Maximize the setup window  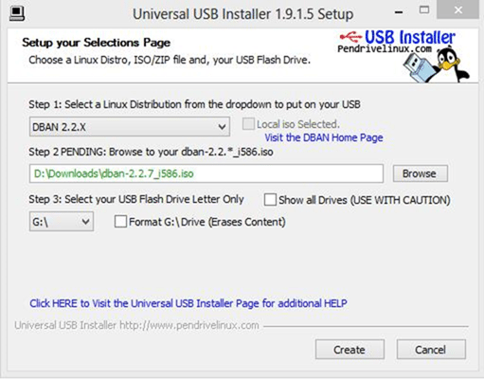click(x=424, y=10)
